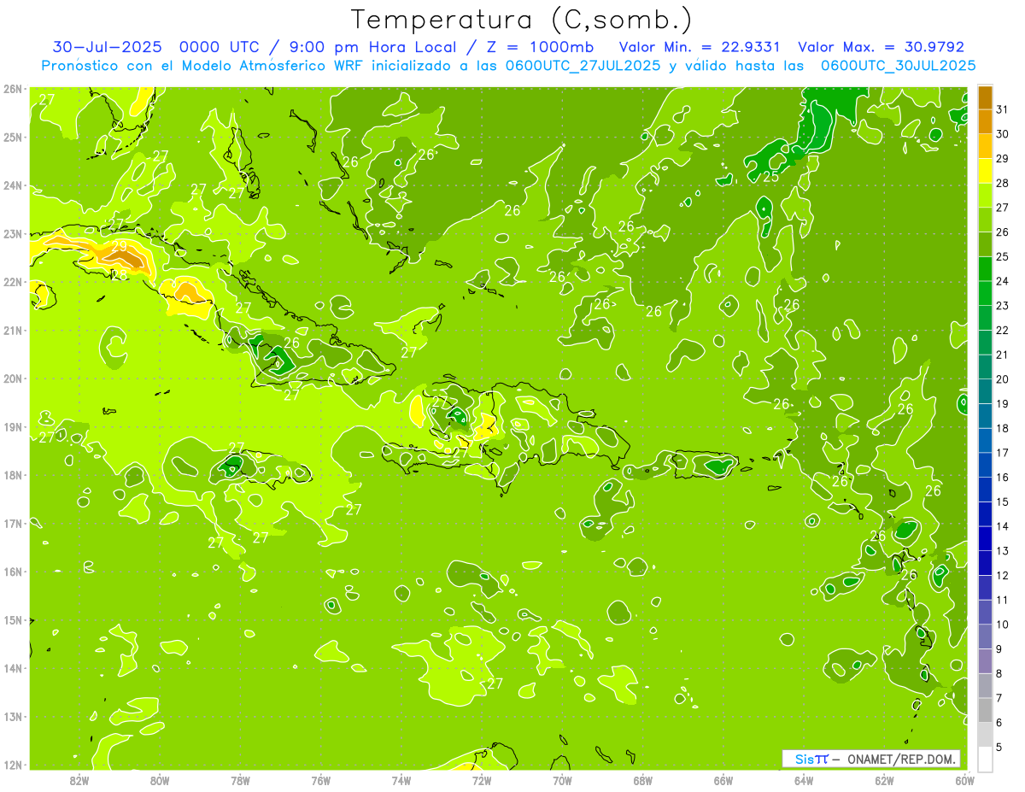
Task: Click the legend value "24"
Action: pyautogui.click(x=1003, y=281)
